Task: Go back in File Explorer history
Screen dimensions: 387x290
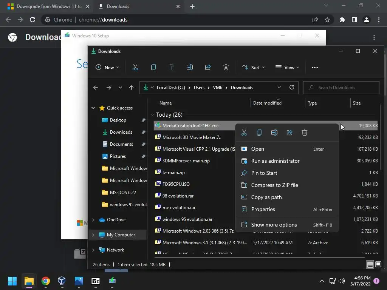Action: tap(96, 88)
